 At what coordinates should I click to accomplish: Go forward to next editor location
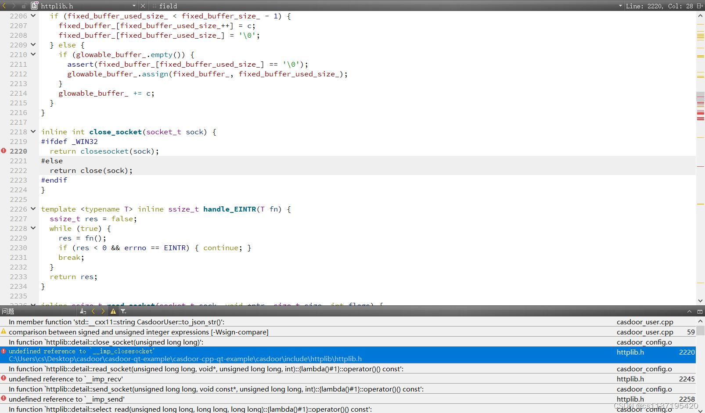click(14, 6)
